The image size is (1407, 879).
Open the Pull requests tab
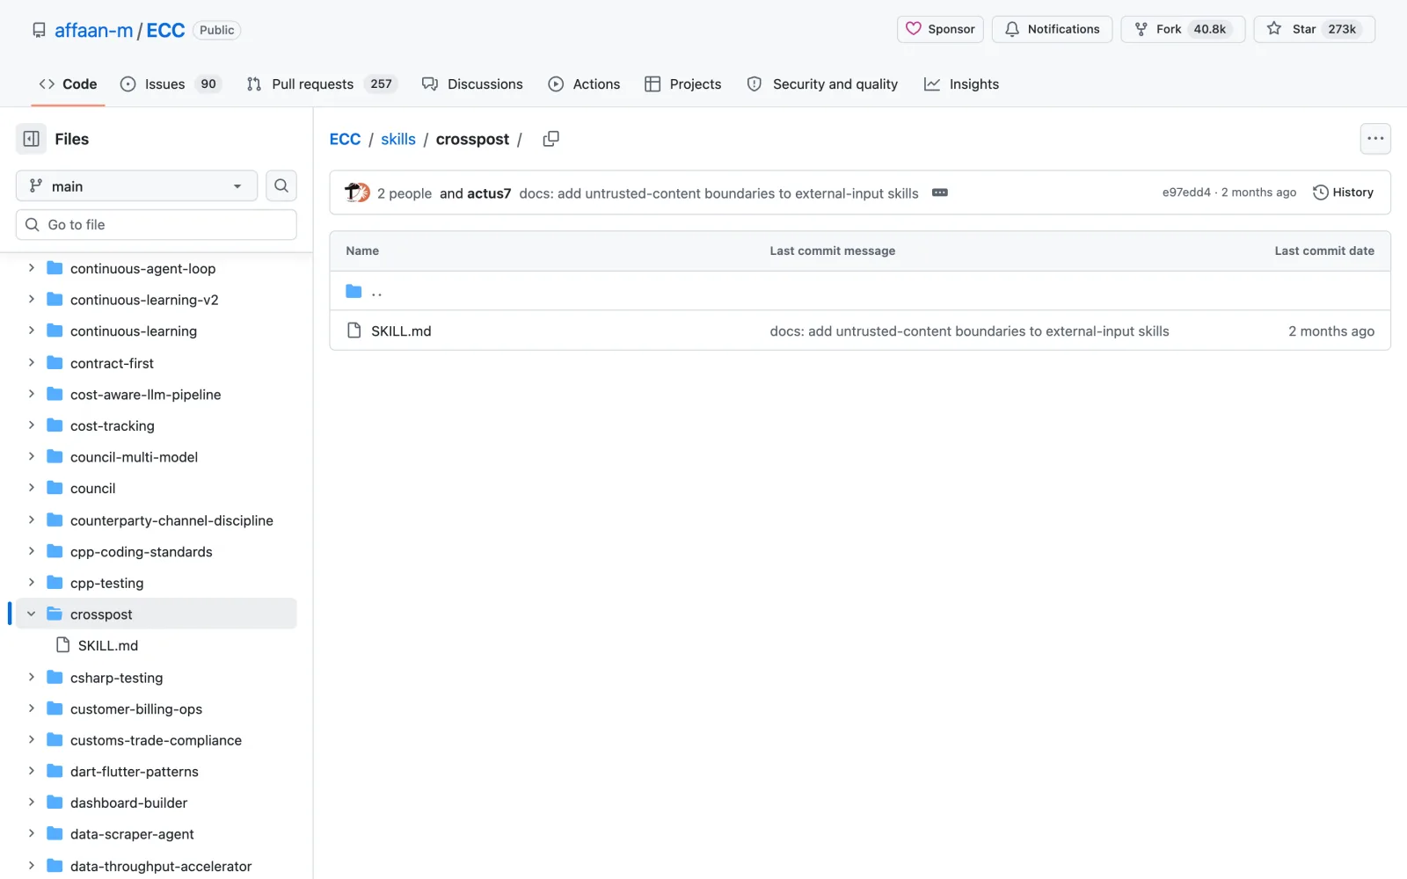(322, 84)
